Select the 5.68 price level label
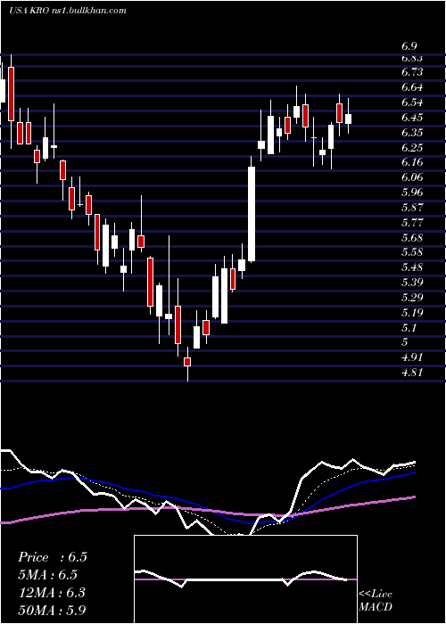446x624 pixels. (x=412, y=238)
